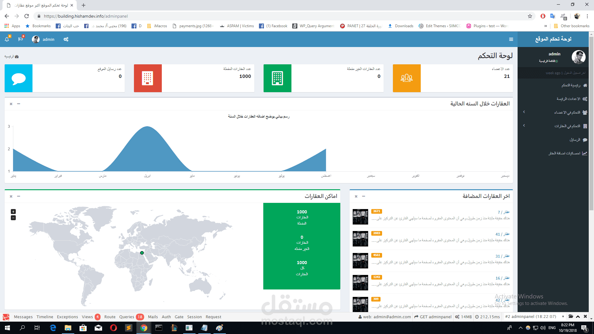Open the debugbar Route tab

[110, 317]
